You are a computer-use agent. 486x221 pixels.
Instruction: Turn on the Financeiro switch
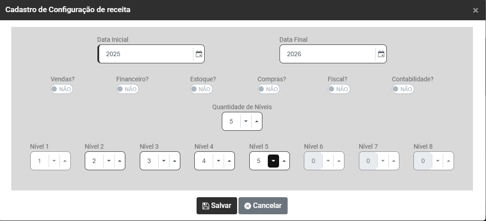127,89
